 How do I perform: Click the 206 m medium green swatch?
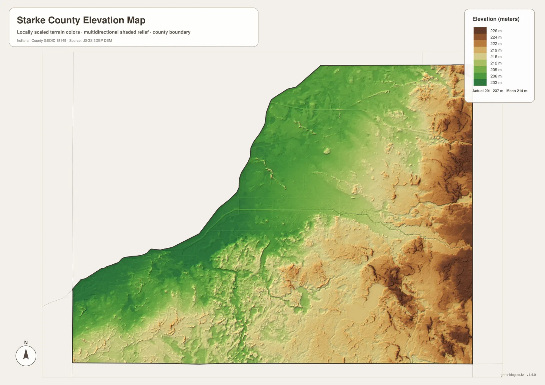pyautogui.click(x=480, y=76)
